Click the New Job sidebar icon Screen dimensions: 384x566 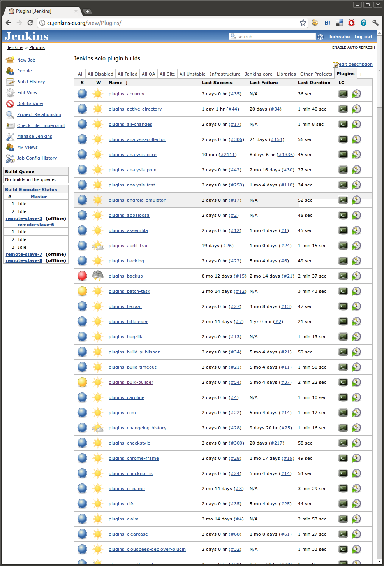coord(10,60)
